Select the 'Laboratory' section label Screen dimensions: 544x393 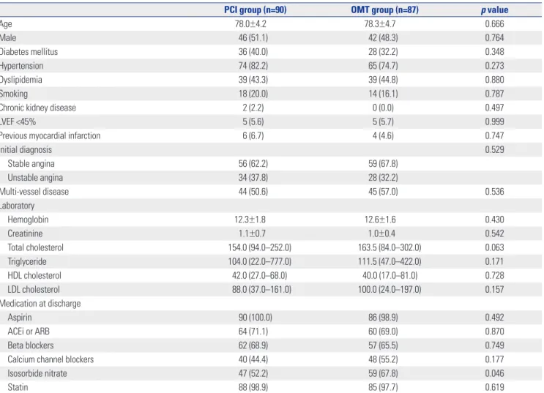pos(18,206)
